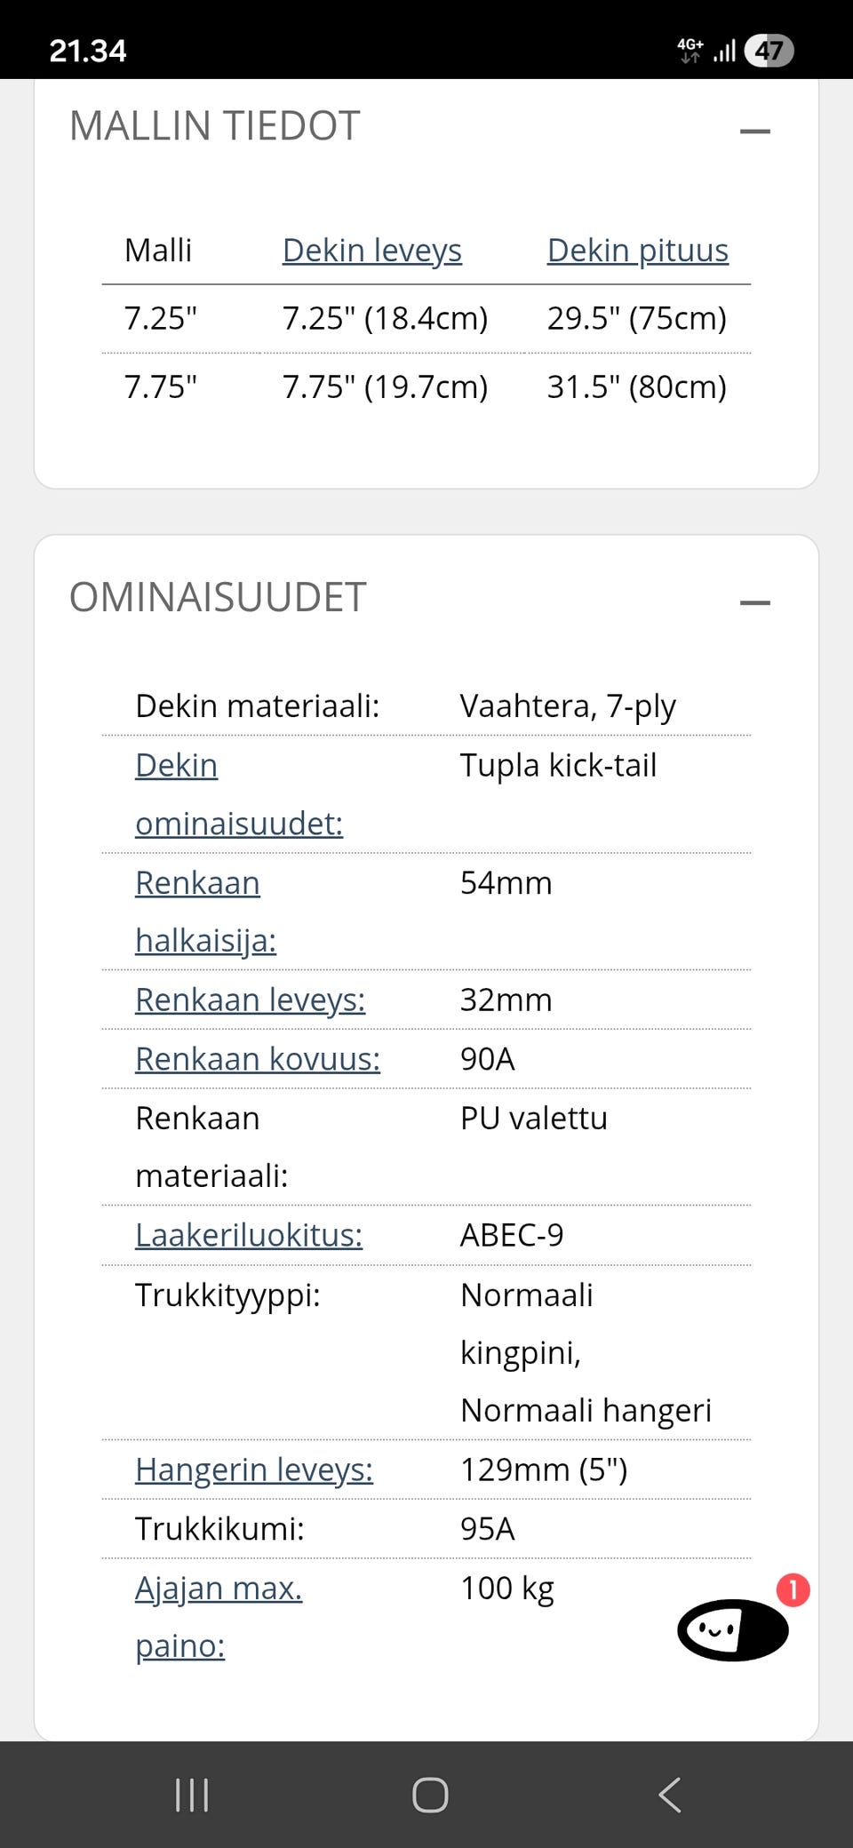Tap the MALLIN TIEDOT heading
The width and height of the screenshot is (853, 1848).
tap(215, 125)
